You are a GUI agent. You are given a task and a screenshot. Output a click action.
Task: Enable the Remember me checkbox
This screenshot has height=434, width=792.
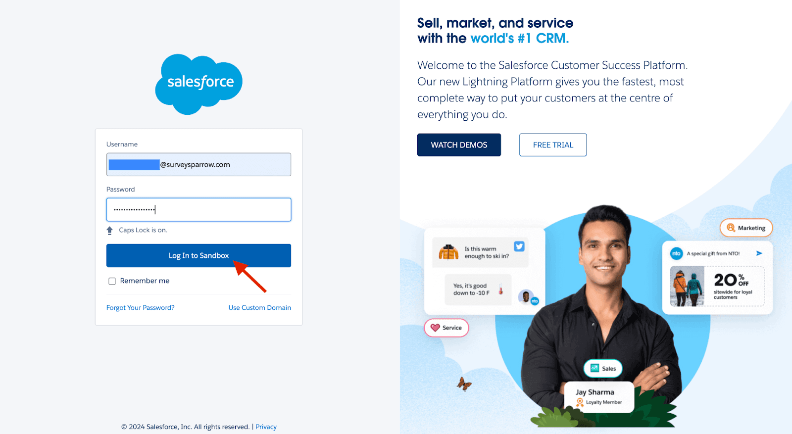point(112,281)
